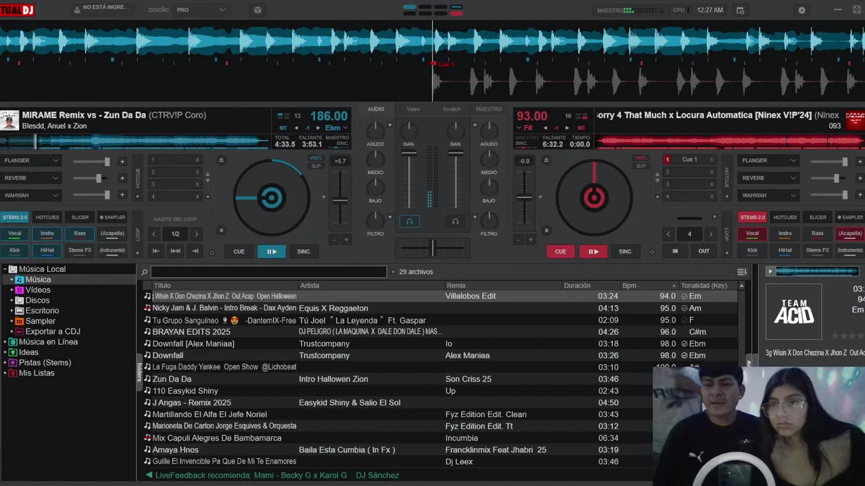Switch mixer to Video tab
Viewport: 865px width, 486px height.
tap(413, 109)
